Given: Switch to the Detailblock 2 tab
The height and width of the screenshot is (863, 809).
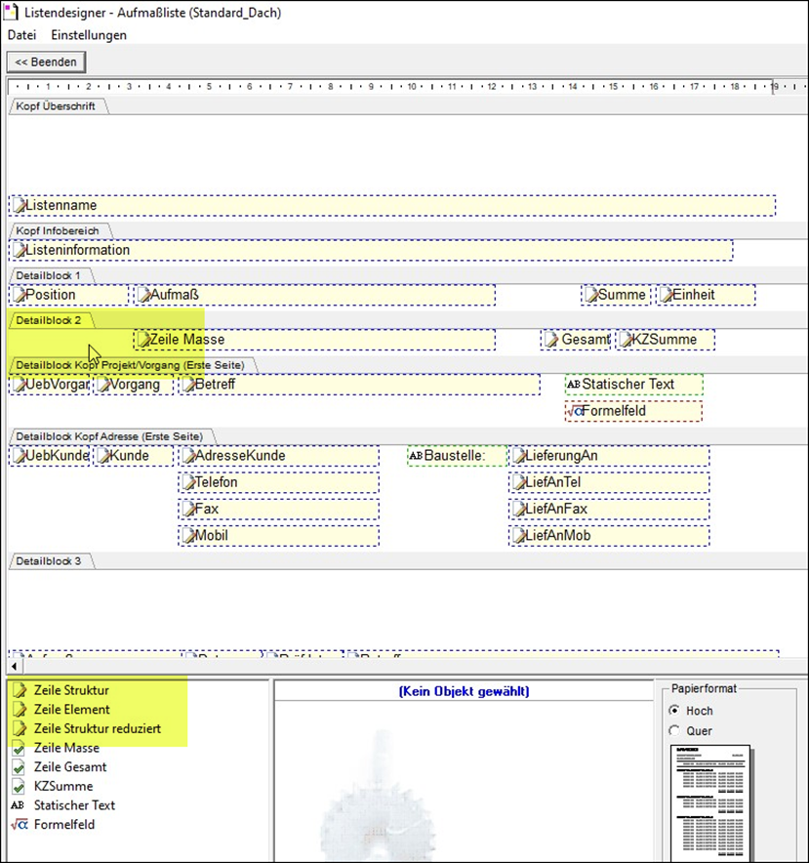Looking at the screenshot, I should pos(49,319).
